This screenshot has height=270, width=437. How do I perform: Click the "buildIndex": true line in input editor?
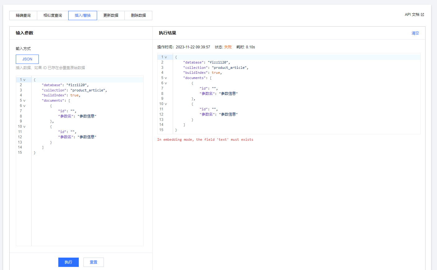(61, 95)
